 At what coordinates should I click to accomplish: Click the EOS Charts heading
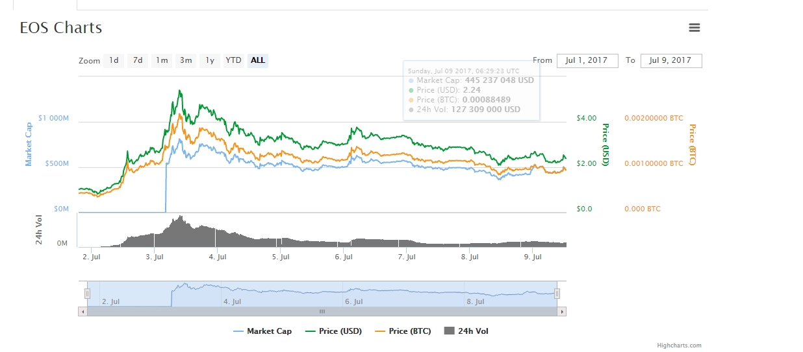[x=61, y=28]
